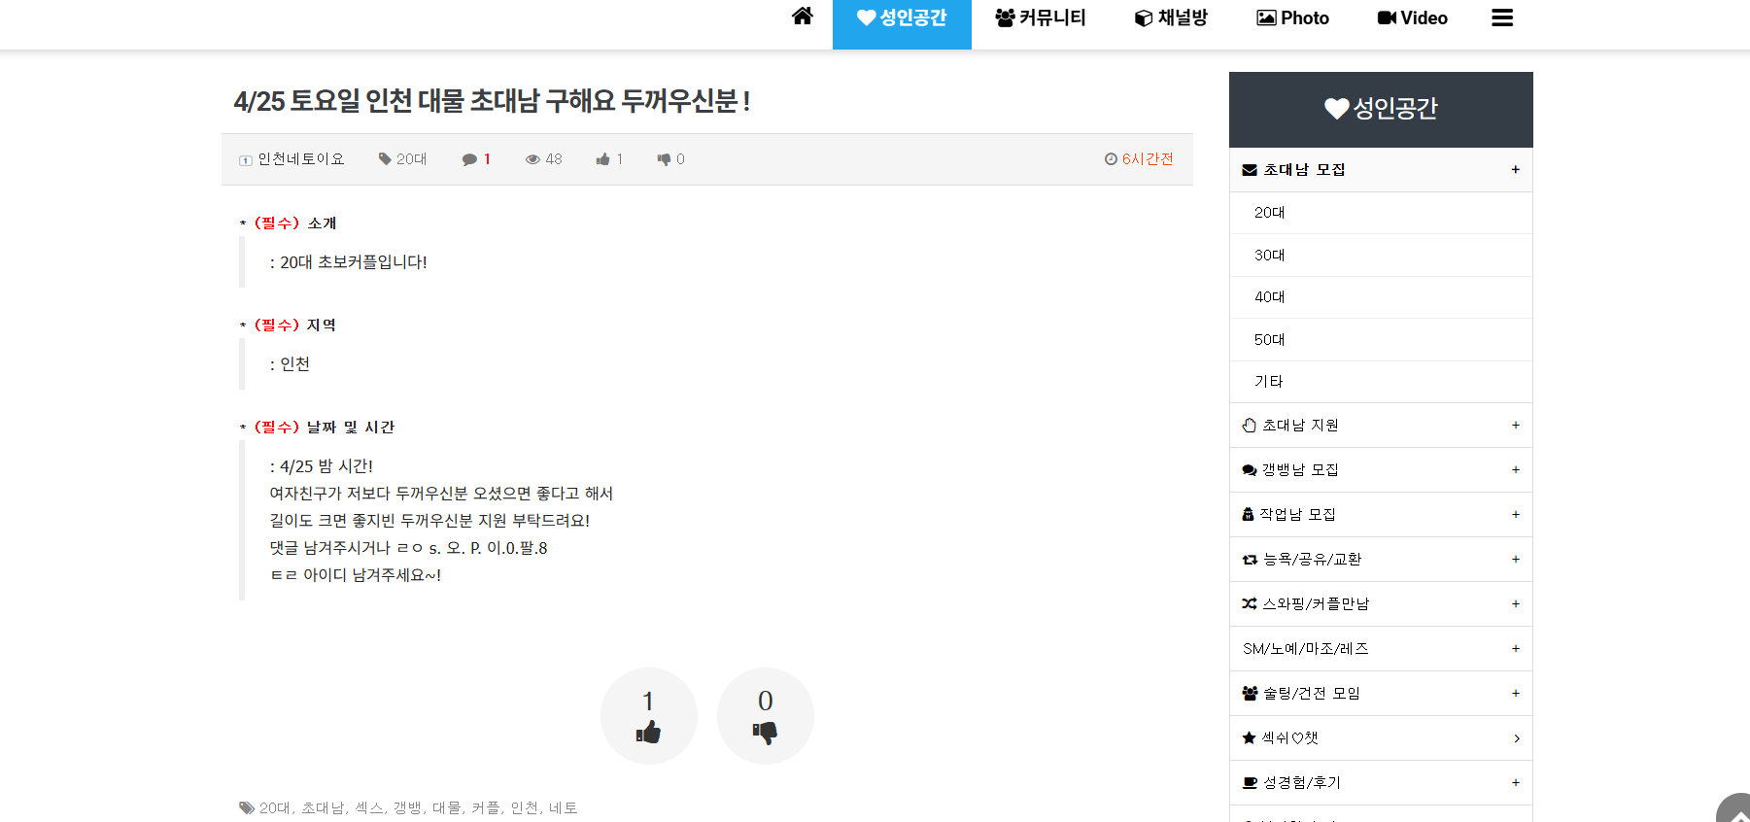Screen dimensions: 1750x822
Task: Click the 인천 tag below the post
Action: [525, 808]
